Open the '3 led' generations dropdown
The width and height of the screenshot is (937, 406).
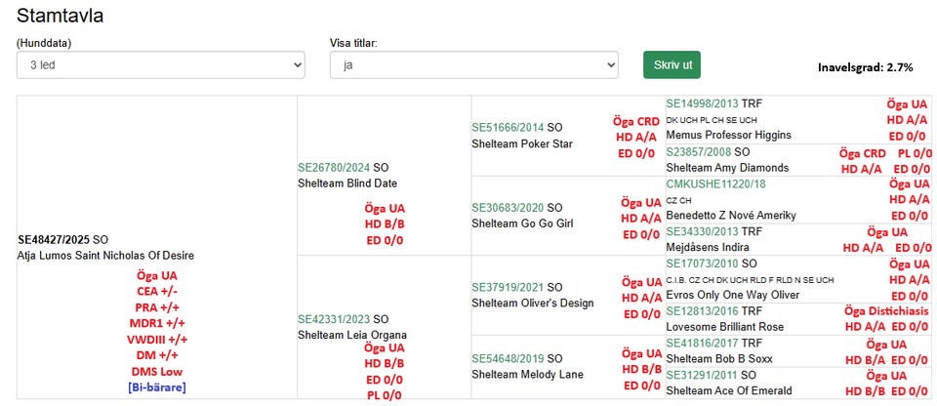pyautogui.click(x=161, y=65)
